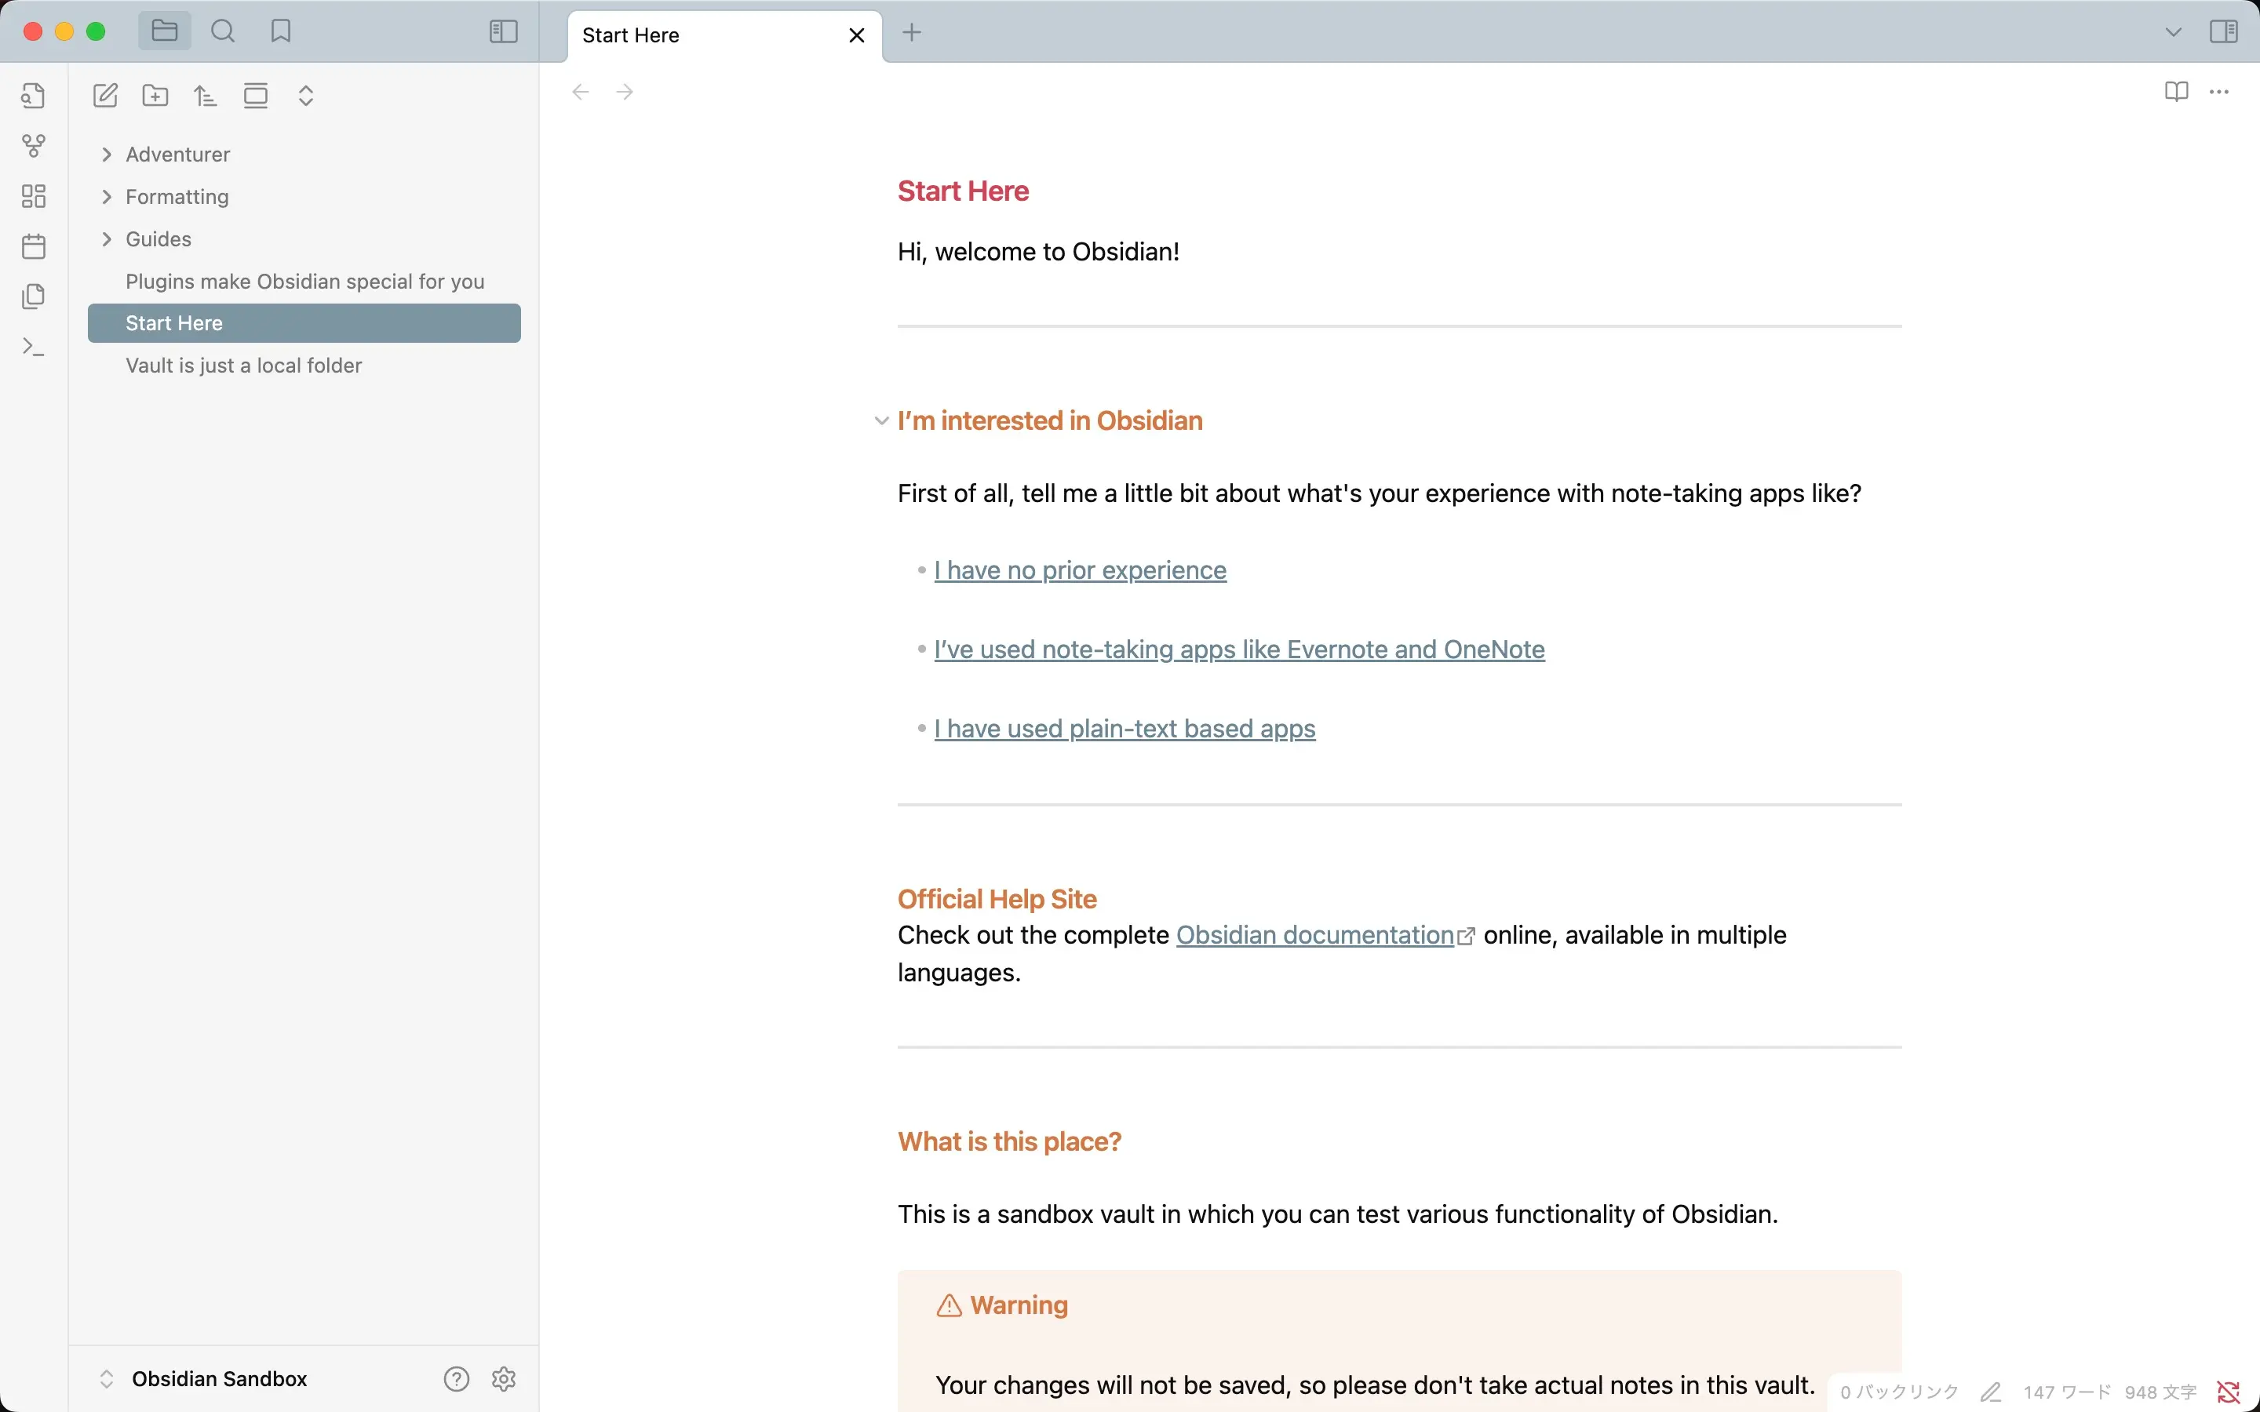Switch to the bookmarks tab
The height and width of the screenshot is (1412, 2260).
point(280,31)
